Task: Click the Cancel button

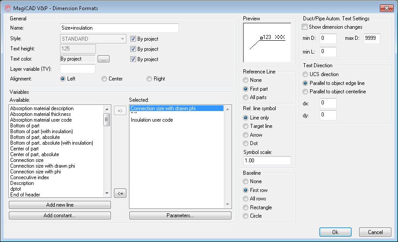Action: coord(375,232)
